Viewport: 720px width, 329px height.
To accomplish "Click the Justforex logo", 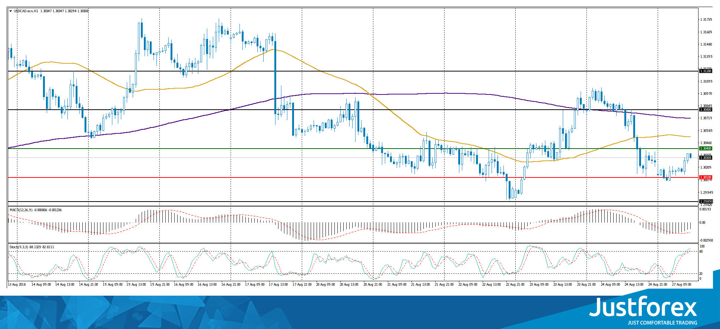I will click(643, 307).
